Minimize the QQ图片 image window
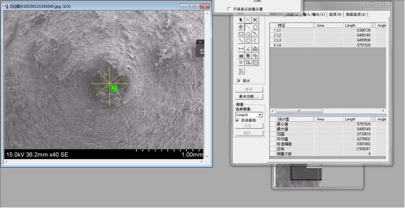 (184, 6)
